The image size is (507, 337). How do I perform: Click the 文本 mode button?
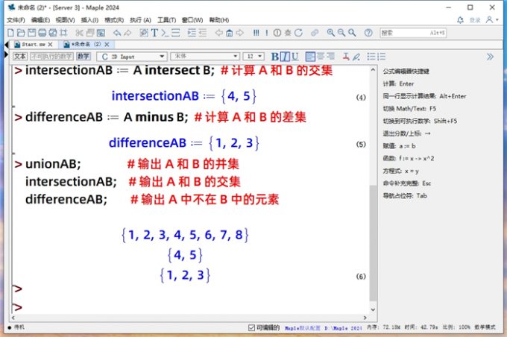(20, 57)
